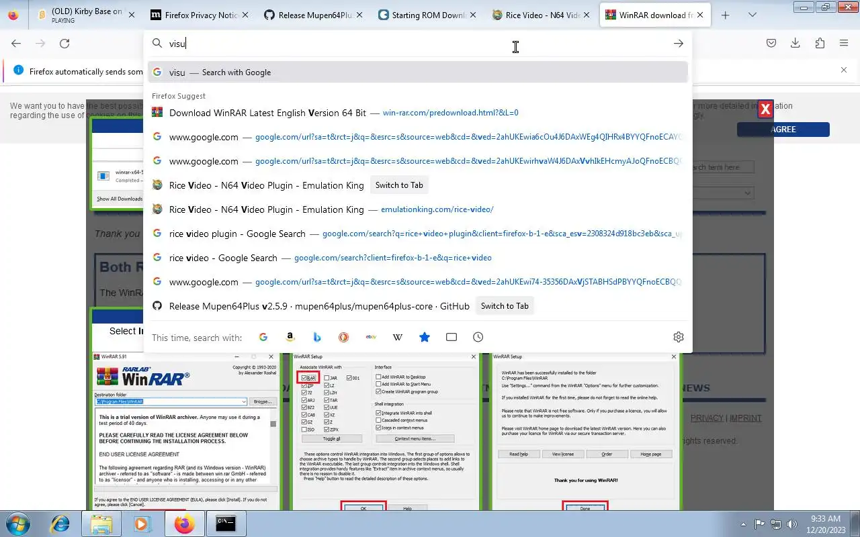Open 'rice video plugin - Google Search' suggestion

[x=418, y=234]
